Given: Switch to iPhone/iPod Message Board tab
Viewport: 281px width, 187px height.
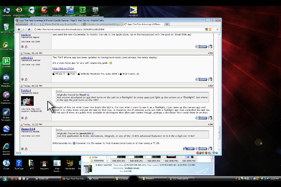Looking at the screenshot, I should [x=61, y=24].
